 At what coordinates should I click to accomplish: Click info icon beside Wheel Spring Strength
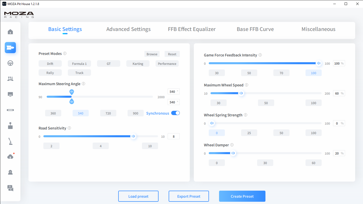pos(246,115)
